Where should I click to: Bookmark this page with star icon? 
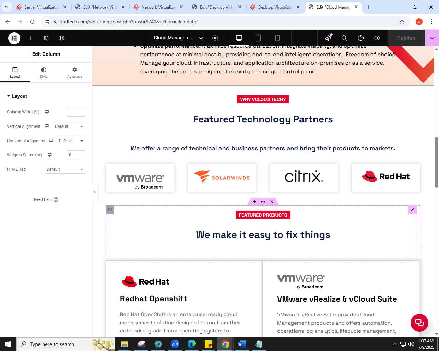[x=402, y=22]
